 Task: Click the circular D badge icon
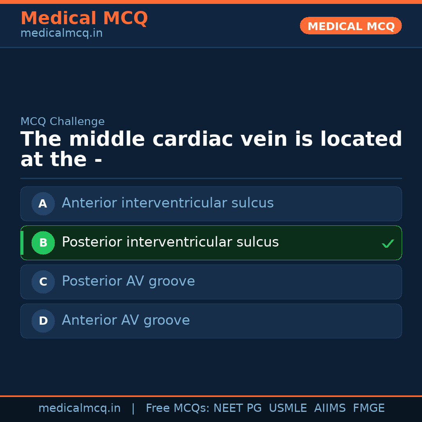point(43,321)
